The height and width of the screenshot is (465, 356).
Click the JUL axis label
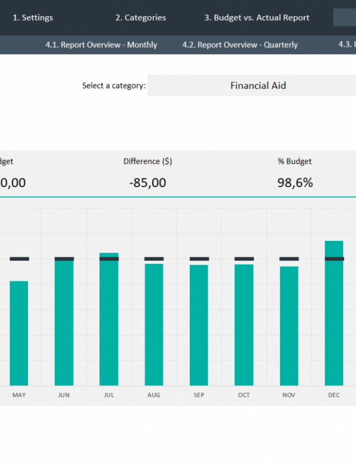point(109,395)
